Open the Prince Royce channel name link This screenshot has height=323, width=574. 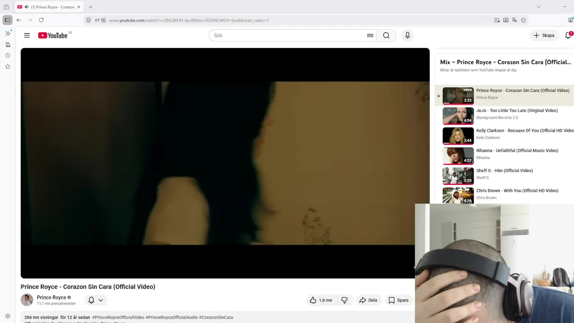(51, 297)
